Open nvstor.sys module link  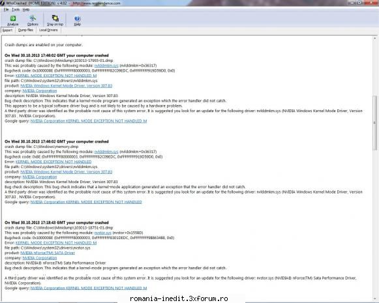click(x=102, y=233)
